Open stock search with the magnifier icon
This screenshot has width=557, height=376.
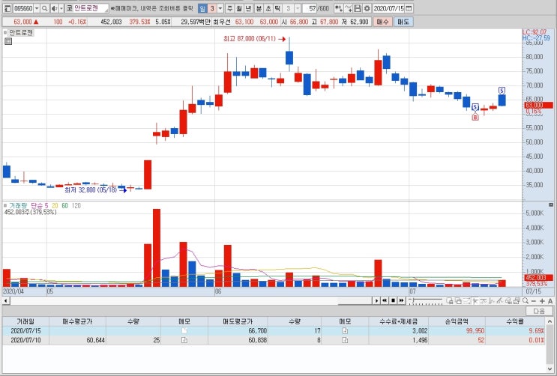(x=44, y=8)
